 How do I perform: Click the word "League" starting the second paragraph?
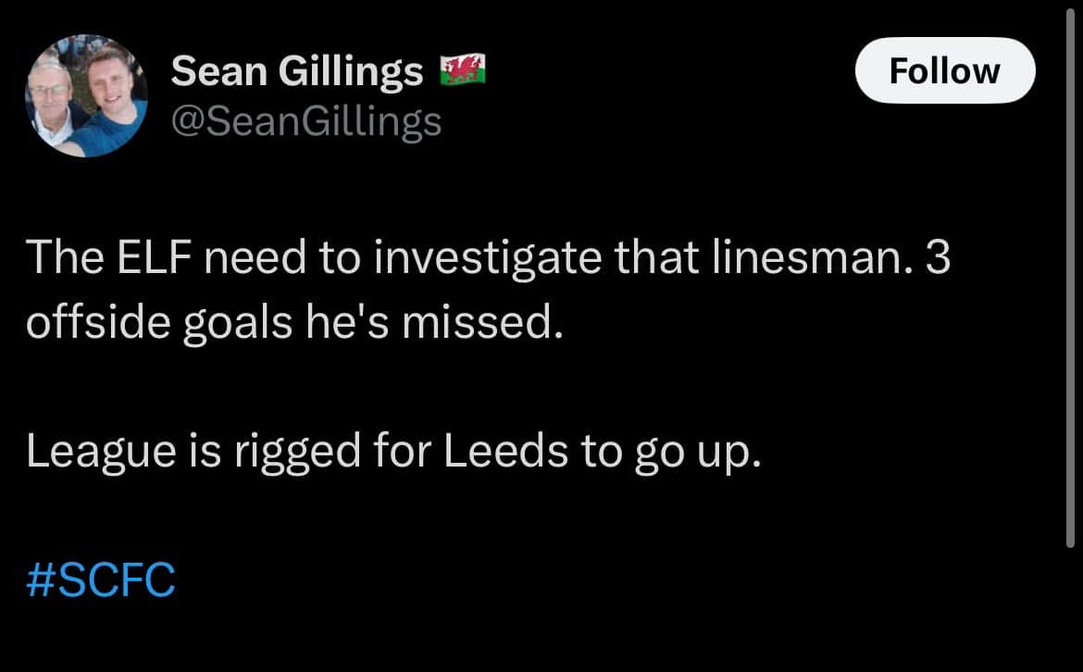tap(89, 452)
